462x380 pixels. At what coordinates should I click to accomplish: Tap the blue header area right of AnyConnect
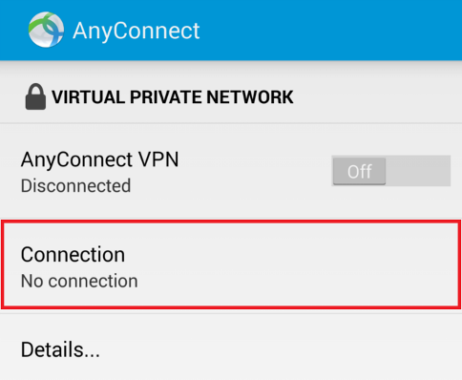331,31
